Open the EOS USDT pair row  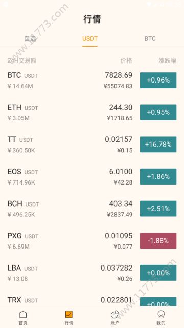[92, 176]
